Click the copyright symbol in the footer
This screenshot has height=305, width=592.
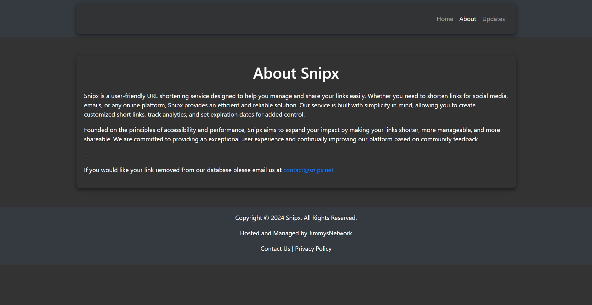coord(266,218)
